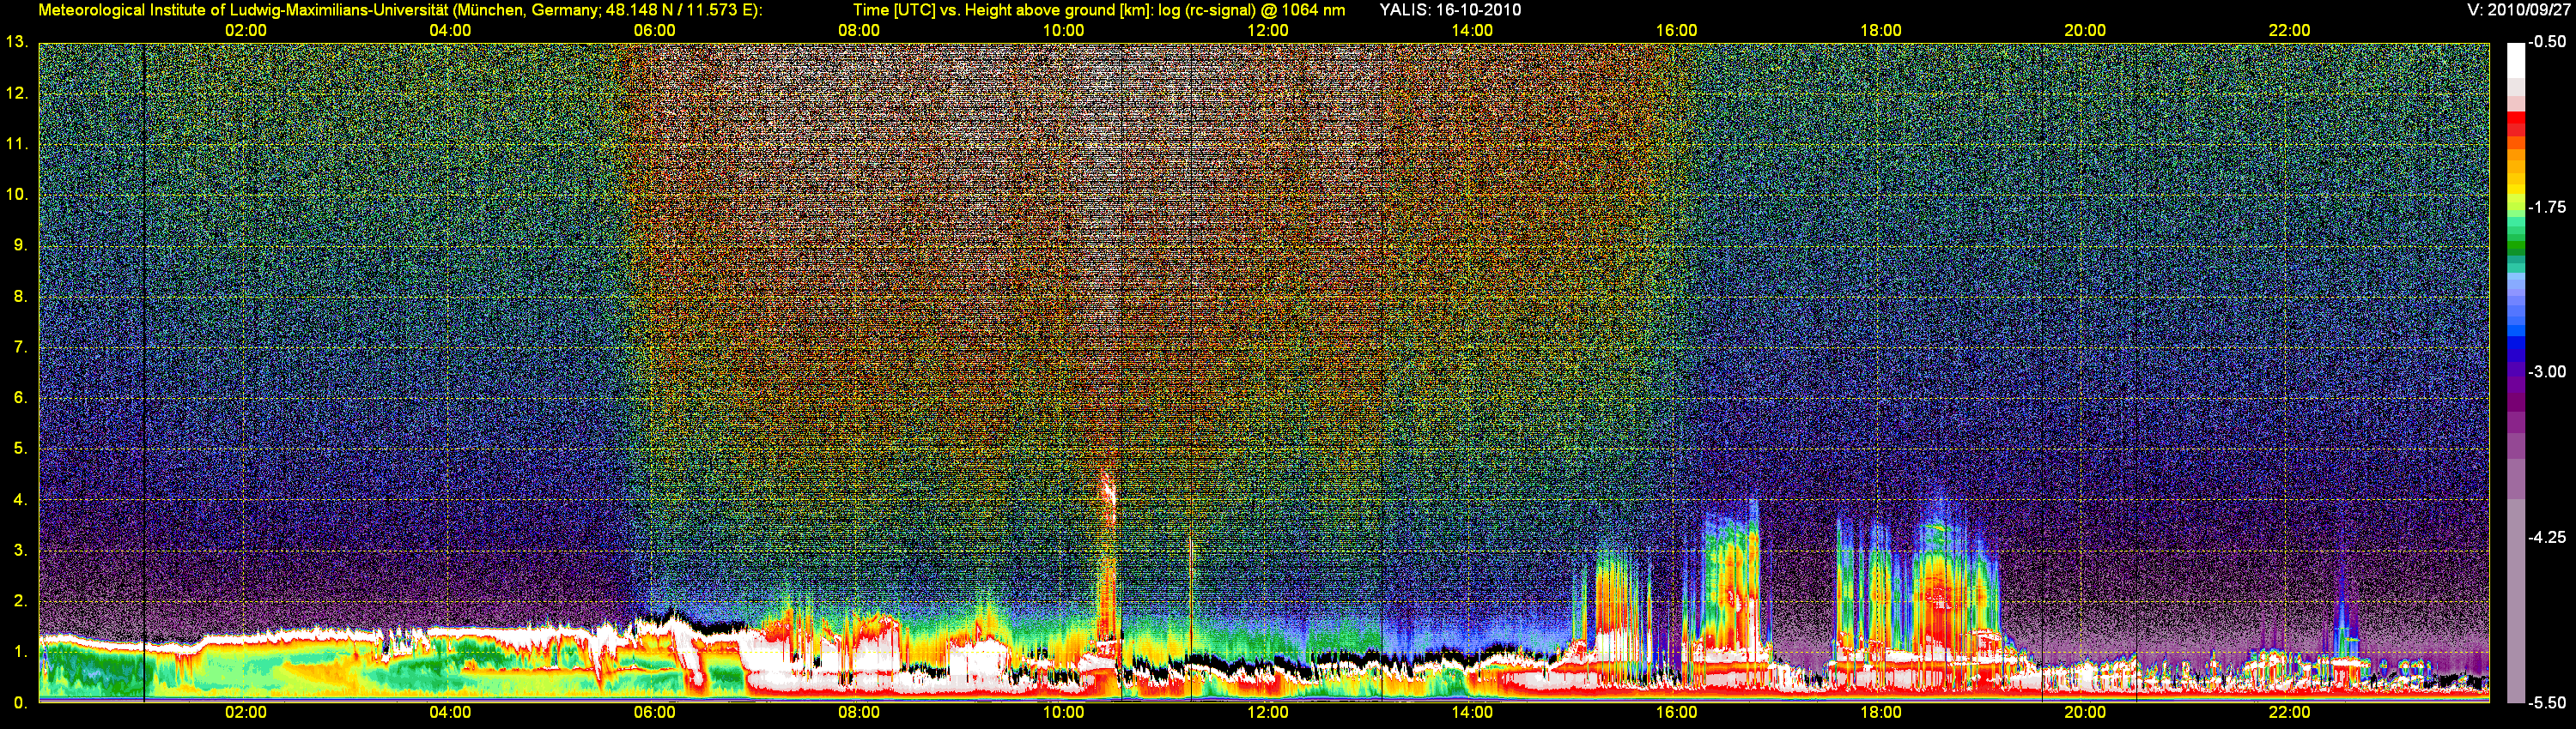2576x729 pixels.
Task: Pick the 10:00 label on the bottom time axis
Action: click(1063, 712)
